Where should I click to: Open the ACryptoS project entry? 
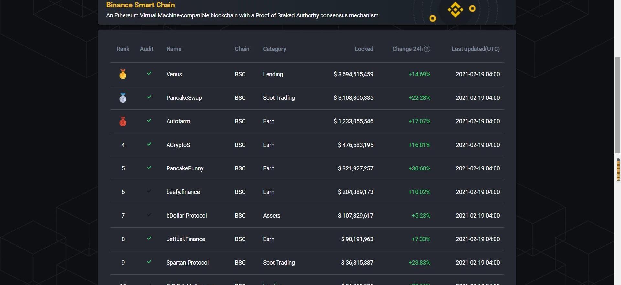178,145
